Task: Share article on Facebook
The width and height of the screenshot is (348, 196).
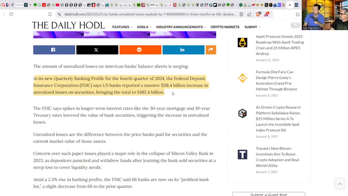Action: click(54, 50)
